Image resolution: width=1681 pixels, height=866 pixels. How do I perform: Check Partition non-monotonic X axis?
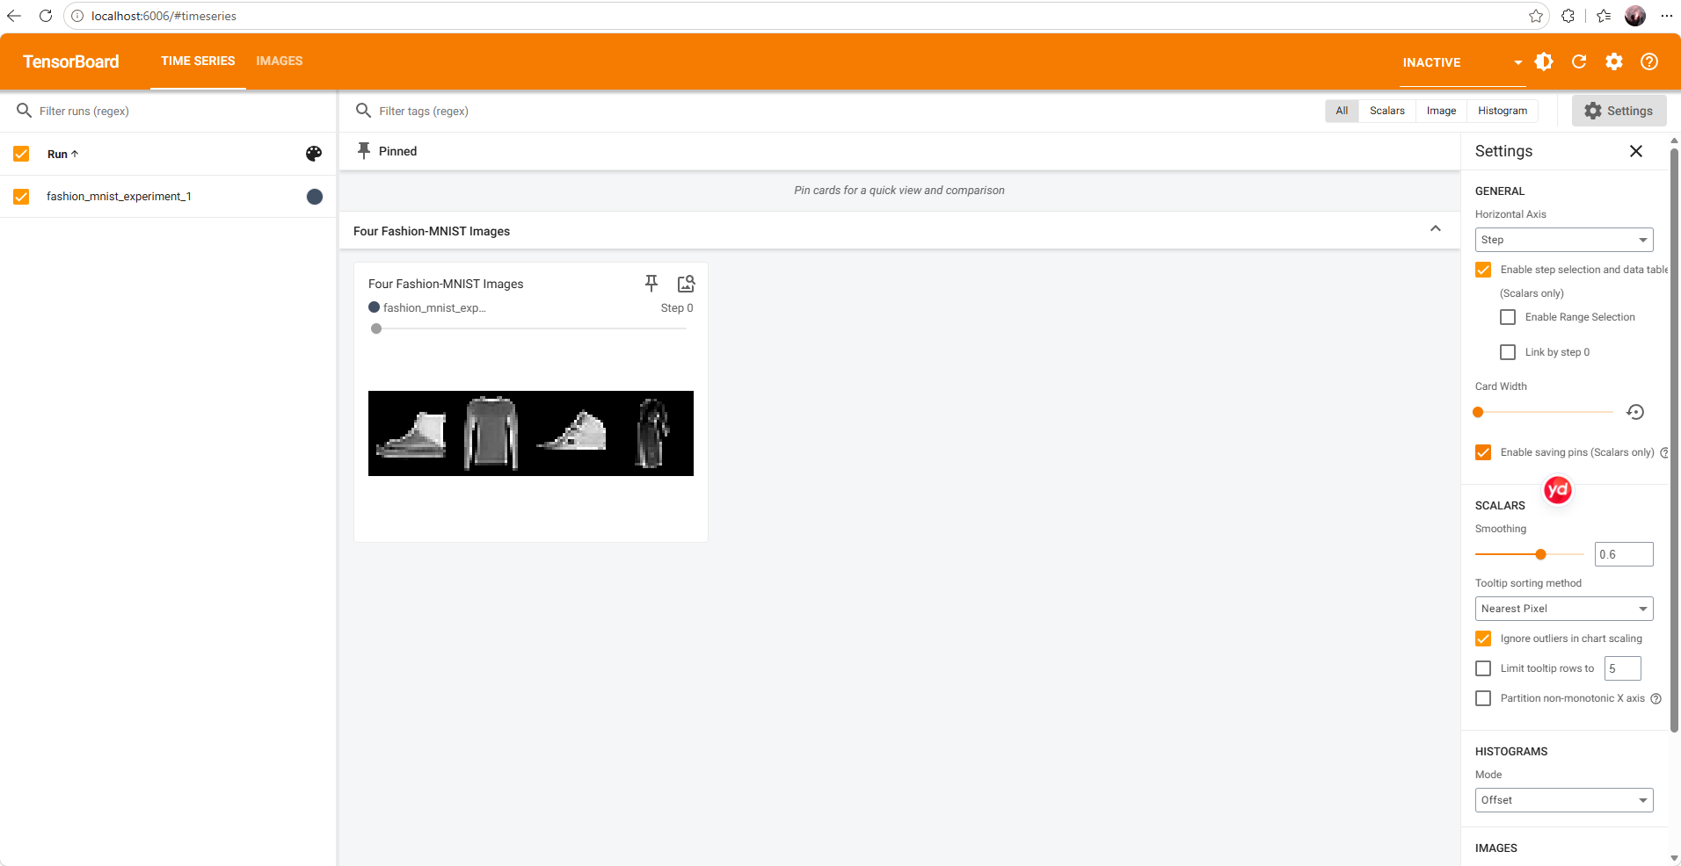pos(1483,698)
